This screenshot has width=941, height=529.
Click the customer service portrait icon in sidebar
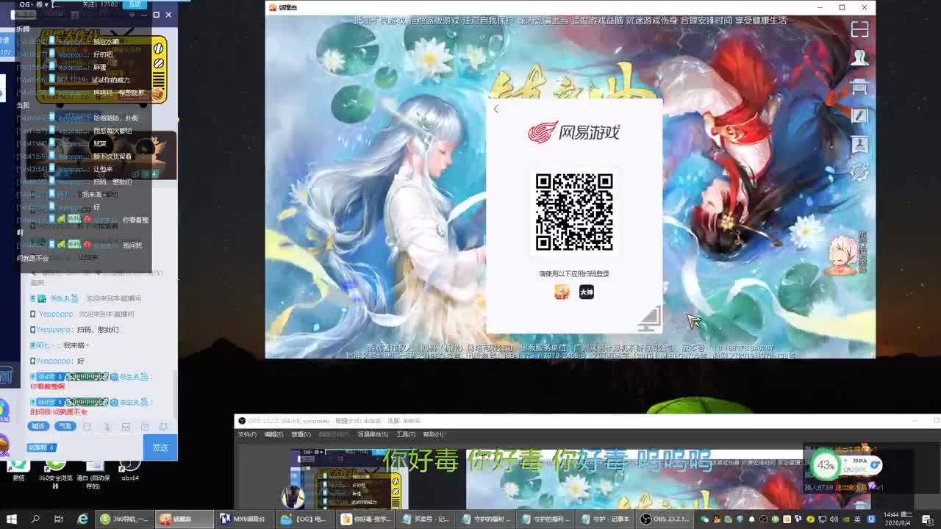pos(859,144)
